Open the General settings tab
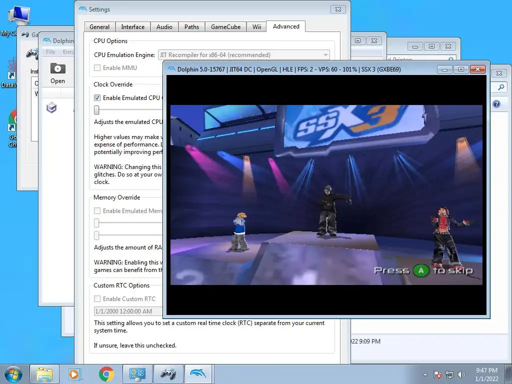 pyautogui.click(x=99, y=27)
